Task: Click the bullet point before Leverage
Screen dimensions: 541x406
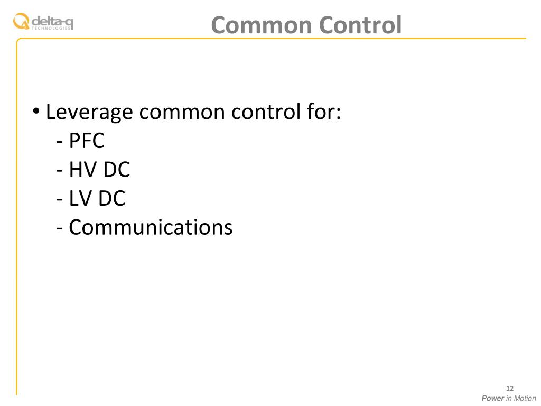Action: click(36, 112)
